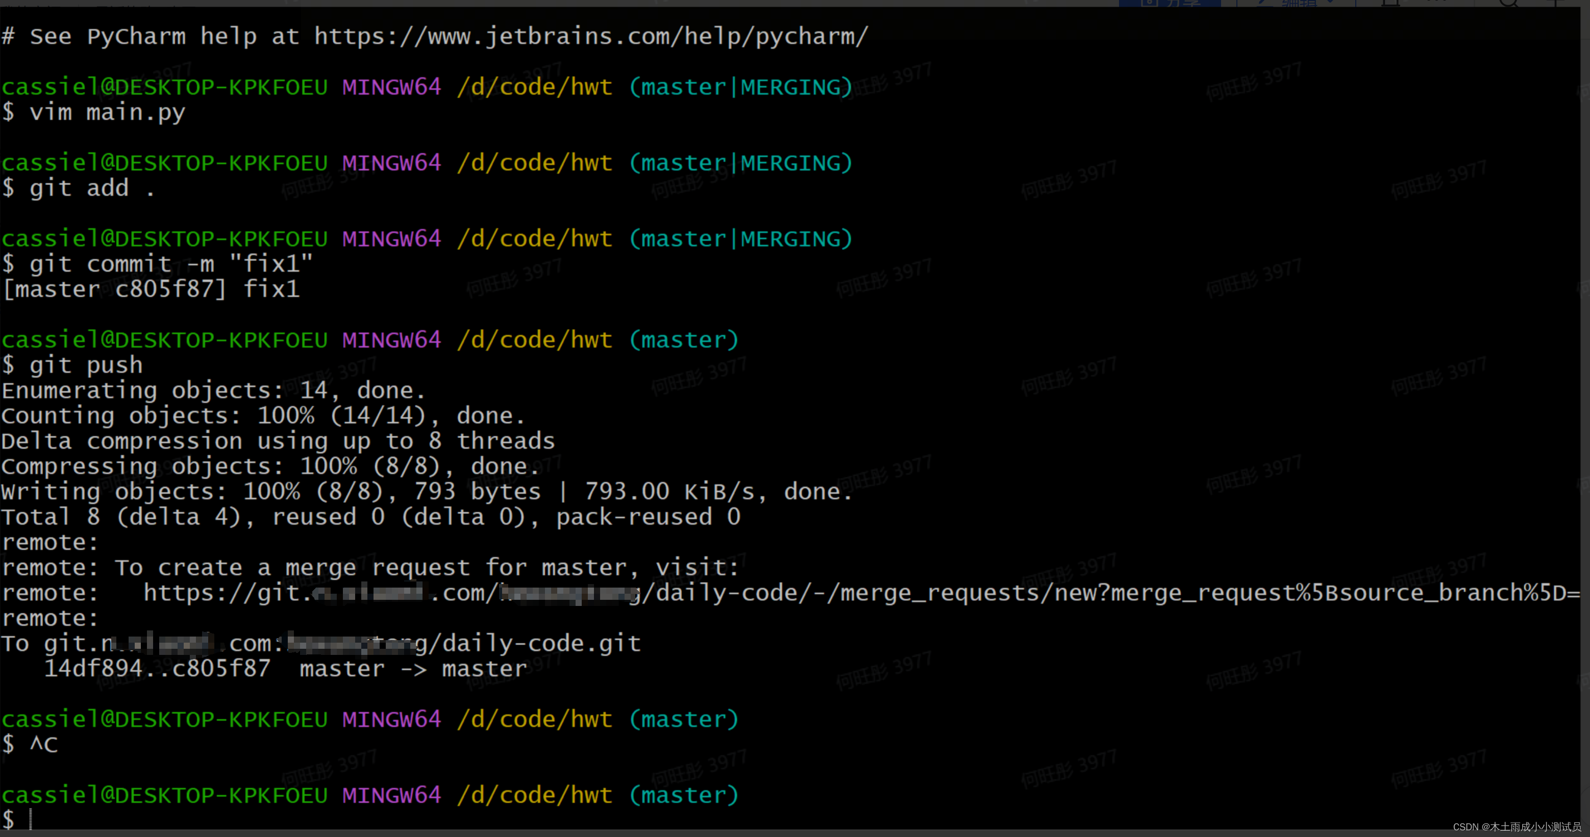Click the '^C' interrupted prompt line

coord(30,745)
